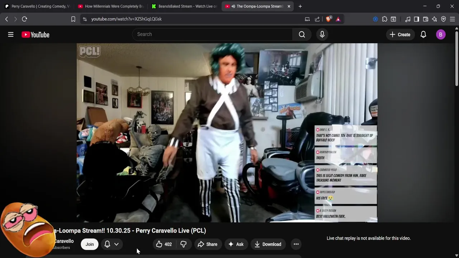
Task: Open the Brave VPN shield icon
Action: point(444,19)
